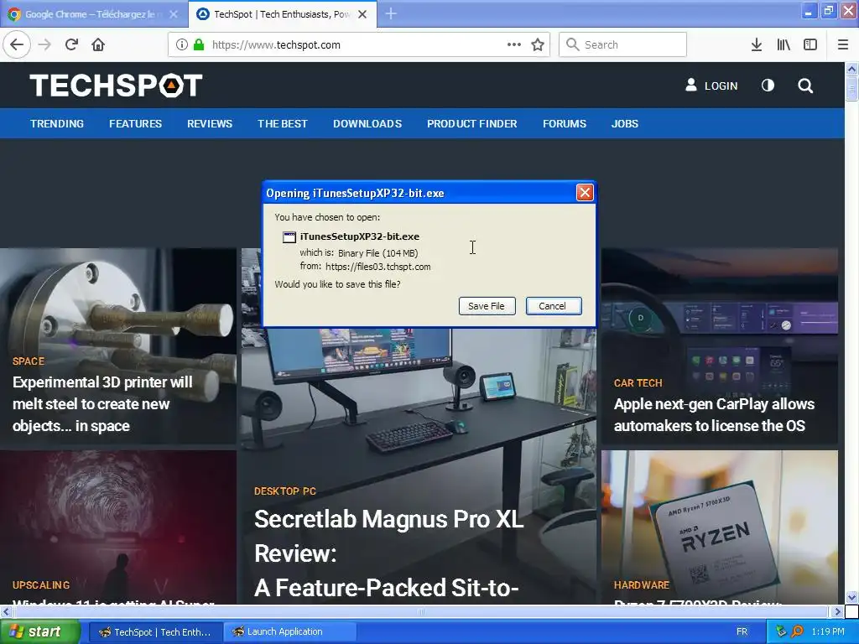859x644 pixels.
Task: Select TechSpot window in taskbar
Action: 155,632
